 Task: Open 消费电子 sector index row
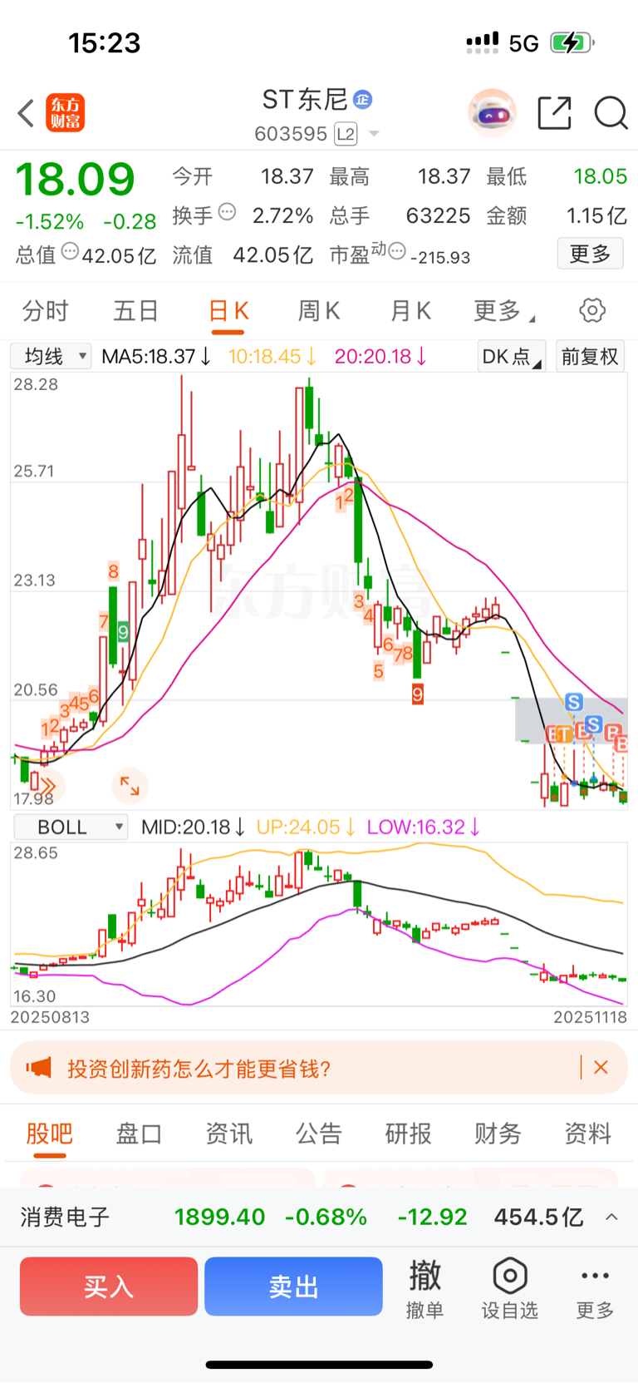pyautogui.click(x=319, y=1218)
